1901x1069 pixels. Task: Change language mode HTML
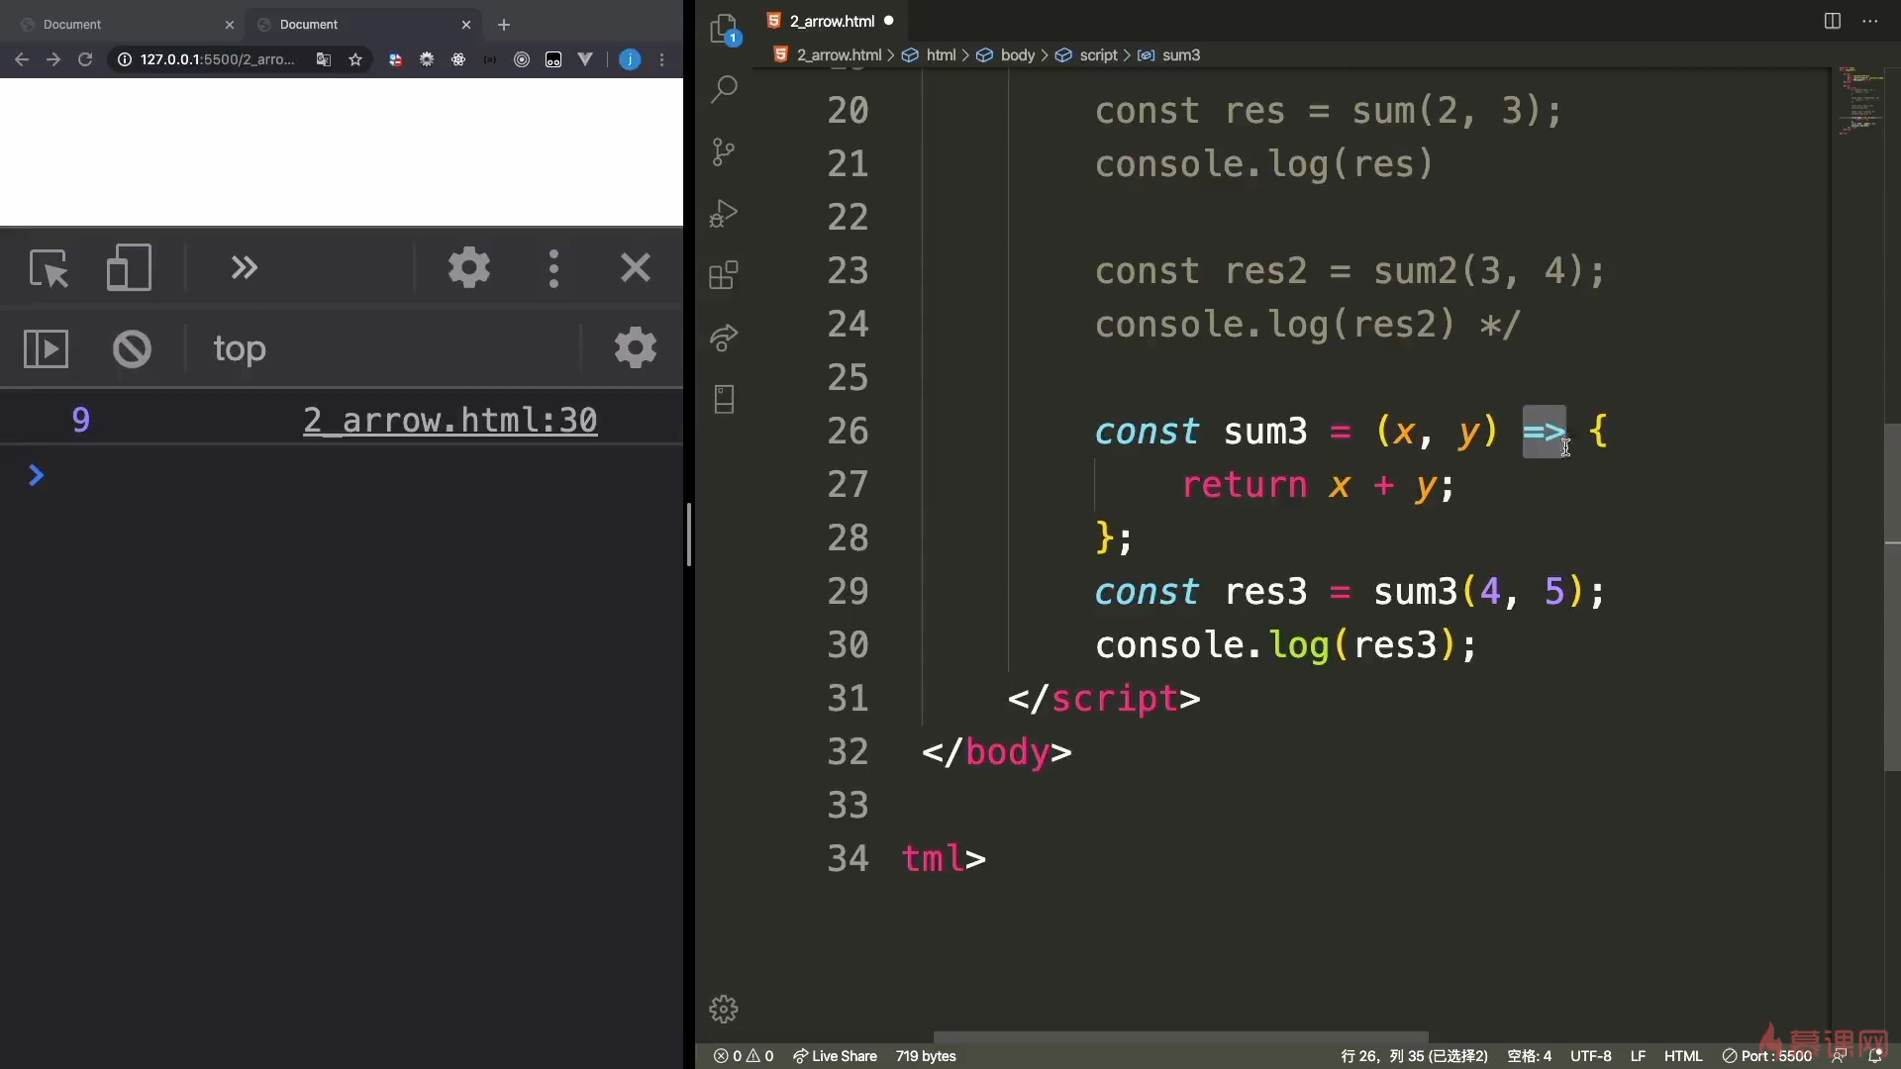(x=1683, y=1056)
